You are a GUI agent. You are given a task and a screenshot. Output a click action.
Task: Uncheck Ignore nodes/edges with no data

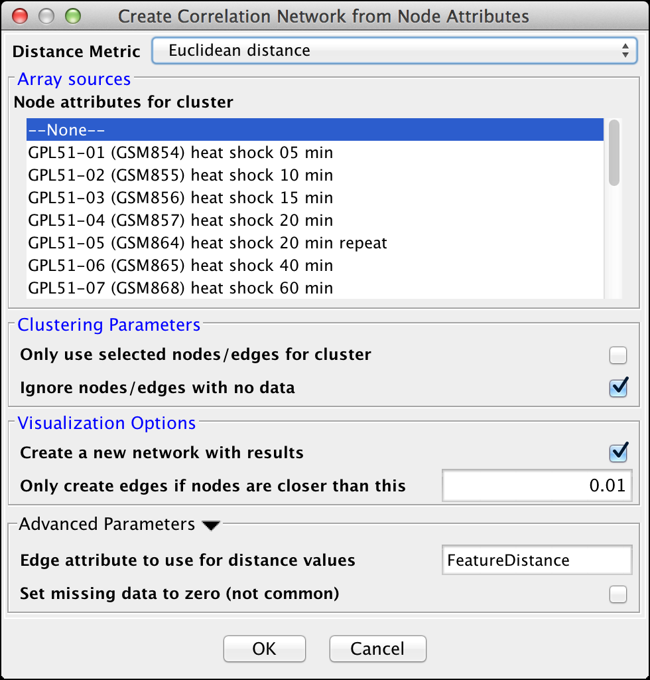pyautogui.click(x=618, y=387)
